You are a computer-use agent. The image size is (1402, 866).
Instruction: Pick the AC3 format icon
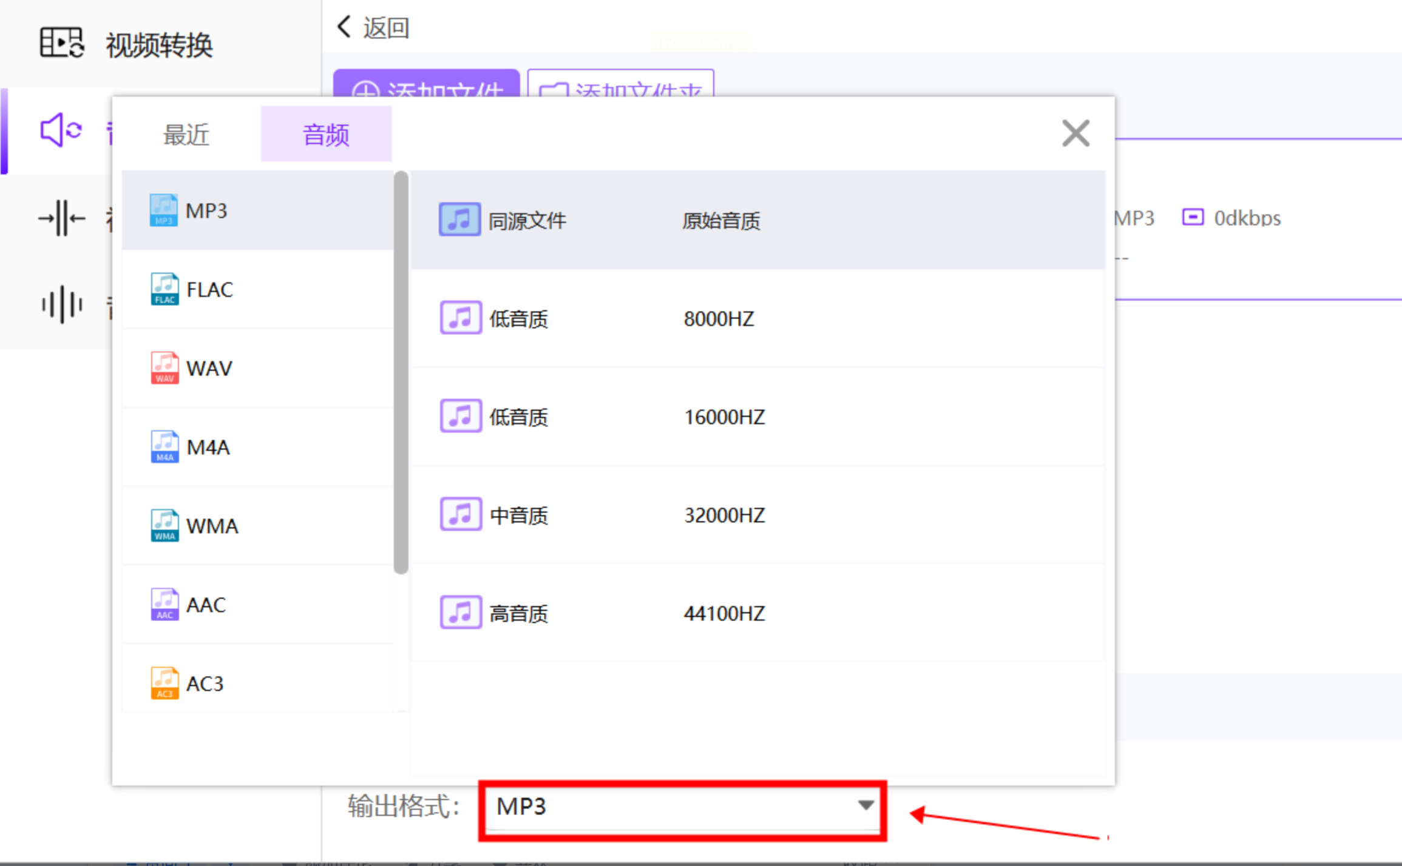164,683
